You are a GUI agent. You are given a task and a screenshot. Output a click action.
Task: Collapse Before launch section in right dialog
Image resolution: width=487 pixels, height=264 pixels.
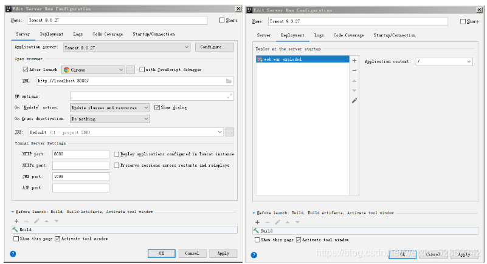pyautogui.click(x=254, y=213)
